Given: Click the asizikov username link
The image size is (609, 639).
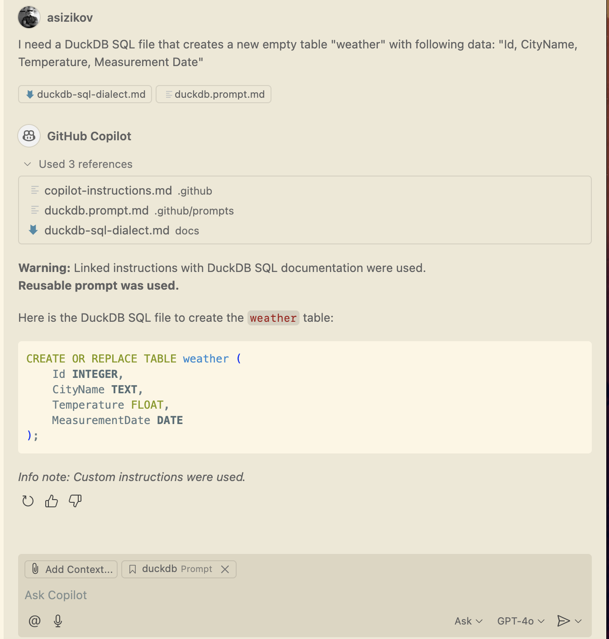Looking at the screenshot, I should click(70, 17).
